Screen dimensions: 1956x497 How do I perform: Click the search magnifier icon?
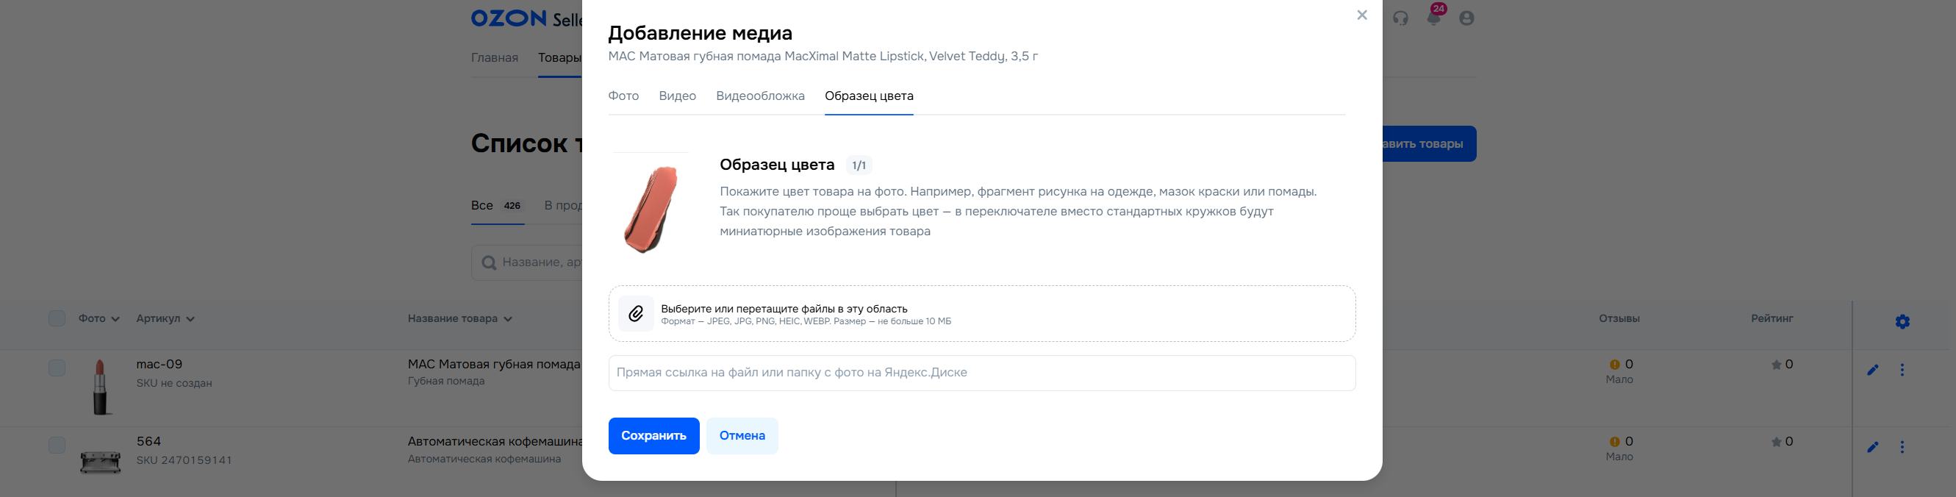tap(489, 263)
